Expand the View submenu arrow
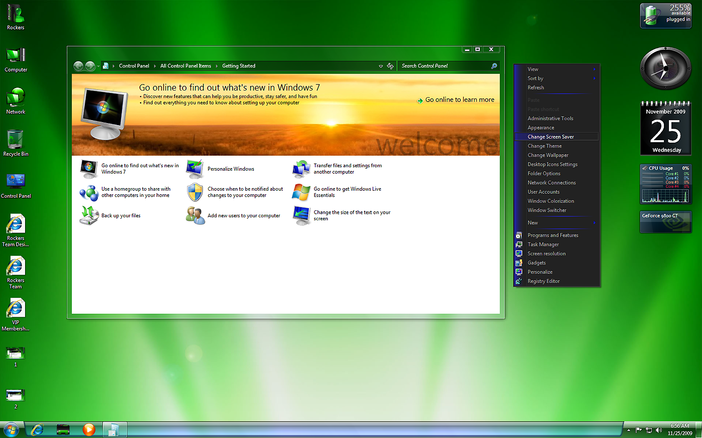The height and width of the screenshot is (438, 702). pos(594,69)
